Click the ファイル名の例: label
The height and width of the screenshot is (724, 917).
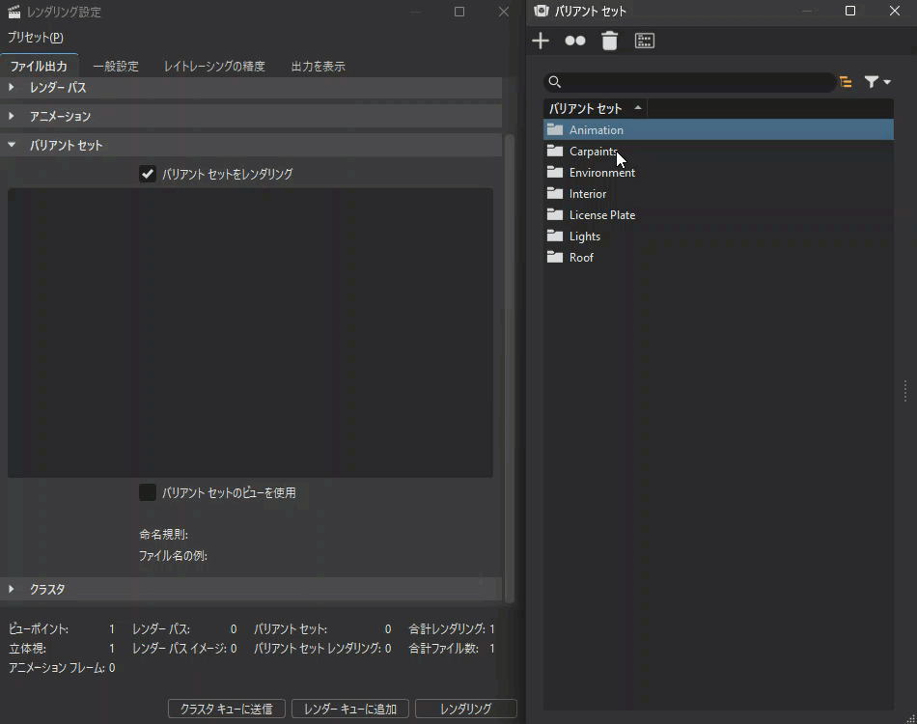click(x=173, y=556)
